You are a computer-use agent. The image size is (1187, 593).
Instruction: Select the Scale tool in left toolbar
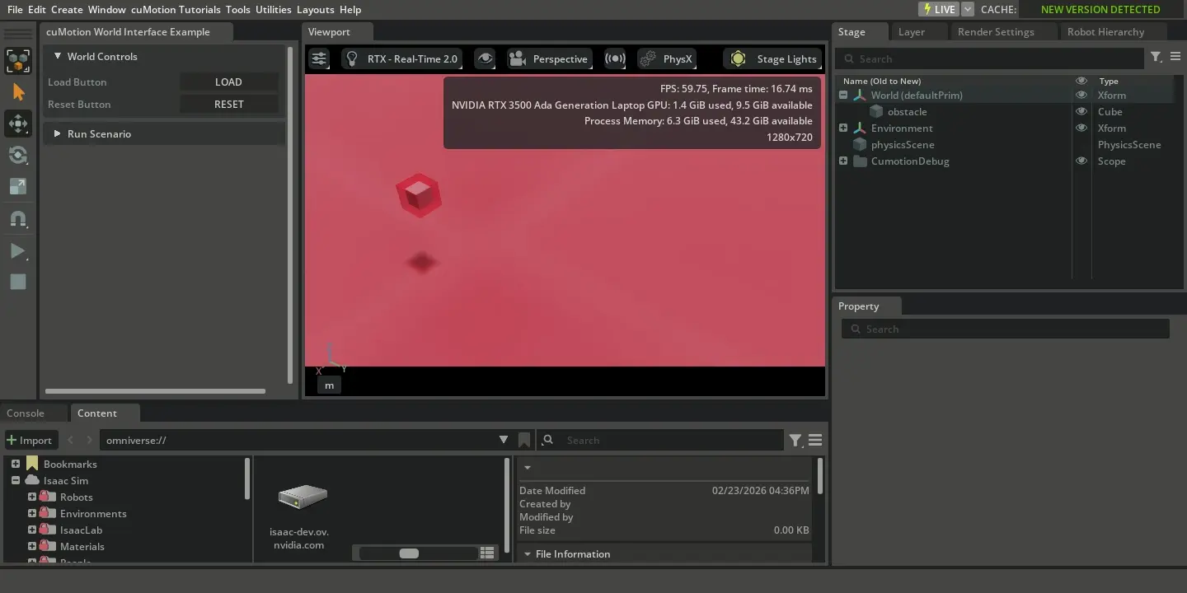18,187
